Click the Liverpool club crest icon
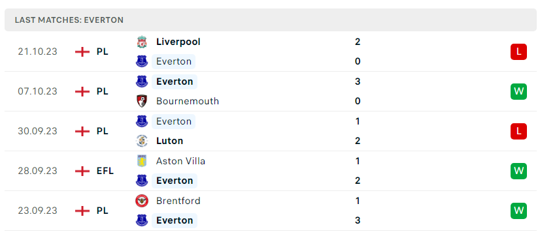Screen dimensions: 540x236 (142, 42)
